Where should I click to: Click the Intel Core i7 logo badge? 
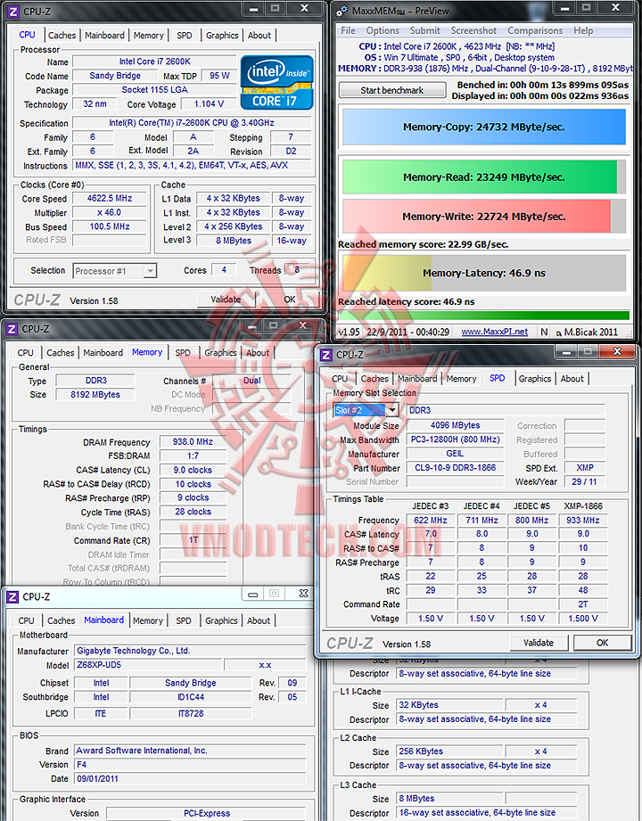pos(276,82)
